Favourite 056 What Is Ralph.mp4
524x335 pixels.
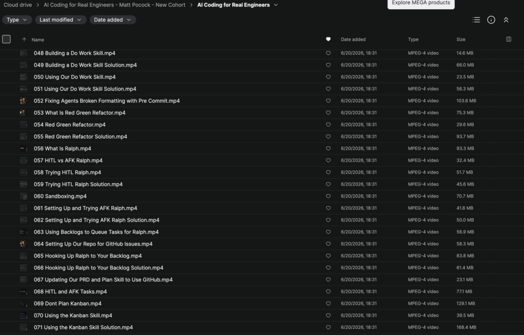pos(328,148)
